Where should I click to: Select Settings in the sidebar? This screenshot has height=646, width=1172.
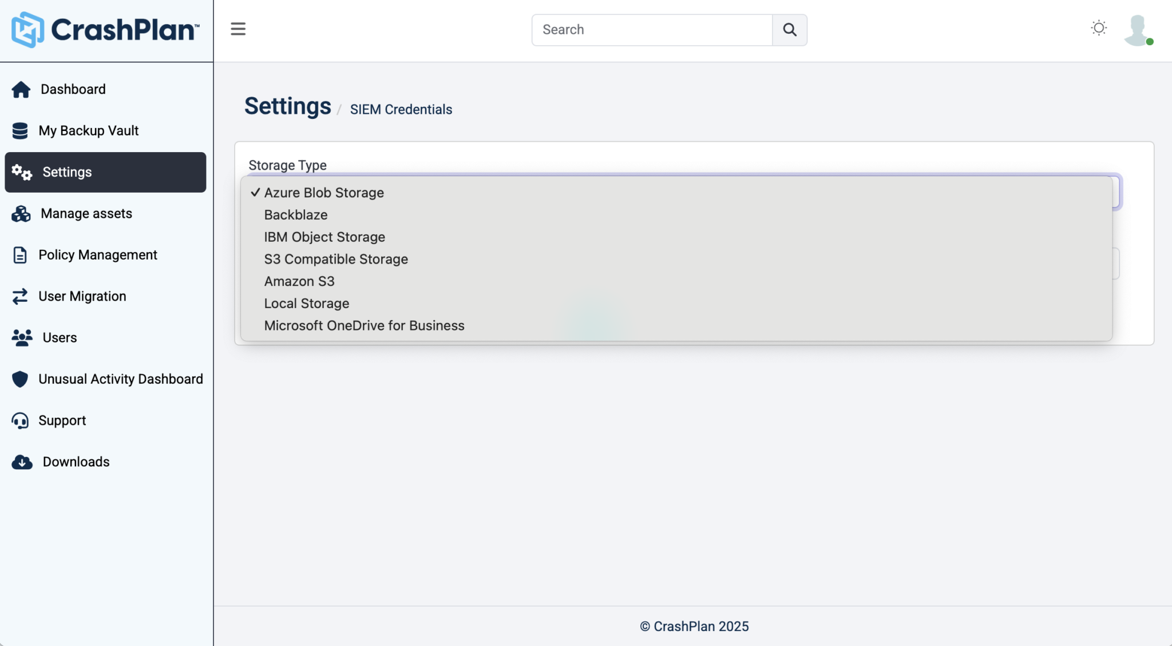(105, 172)
